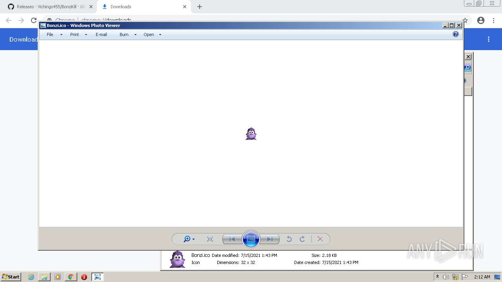The image size is (502, 282).
Task: Open the volume speaker tray icon
Action: point(446,277)
